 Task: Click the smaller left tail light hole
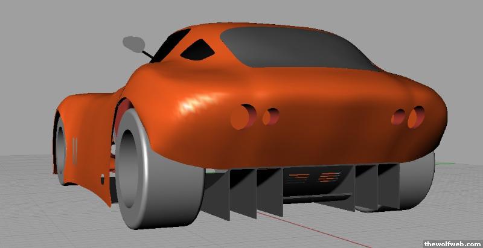(x=270, y=116)
